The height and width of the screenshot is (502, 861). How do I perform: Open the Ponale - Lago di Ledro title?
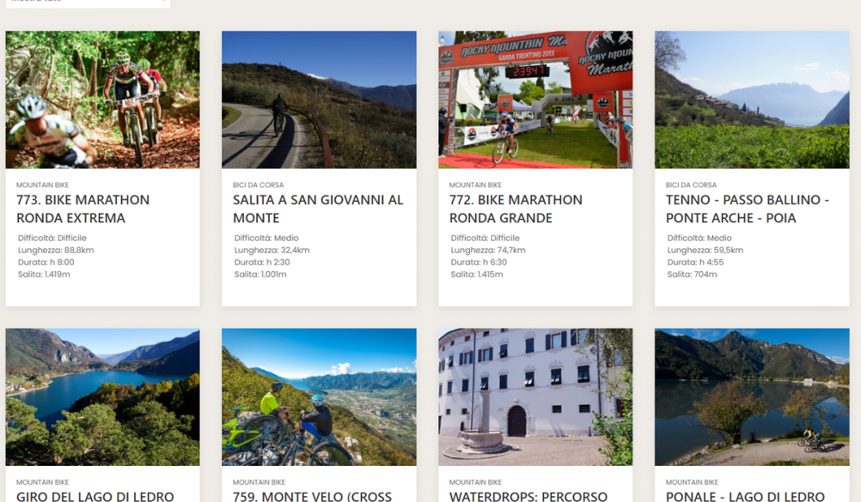(745, 497)
